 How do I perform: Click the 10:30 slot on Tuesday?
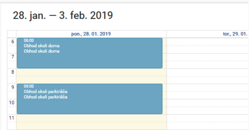(208, 111)
